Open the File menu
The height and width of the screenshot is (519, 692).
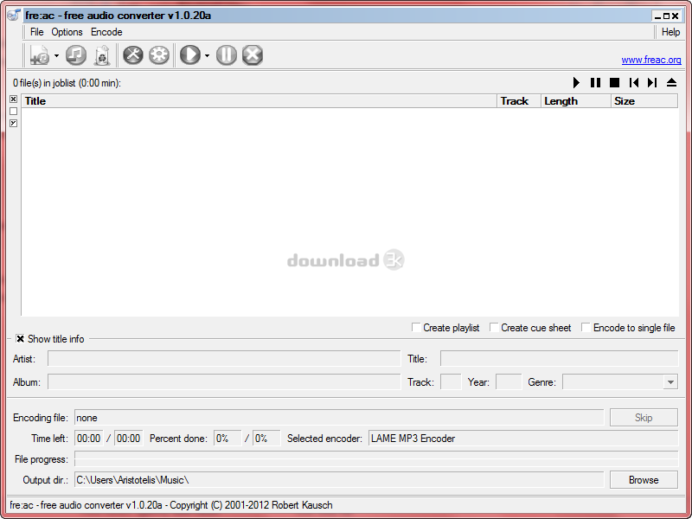(36, 32)
